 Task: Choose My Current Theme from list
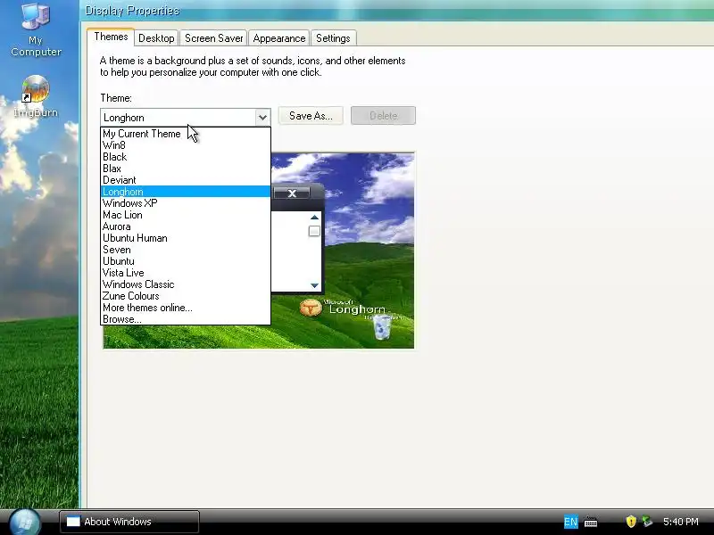186,134
